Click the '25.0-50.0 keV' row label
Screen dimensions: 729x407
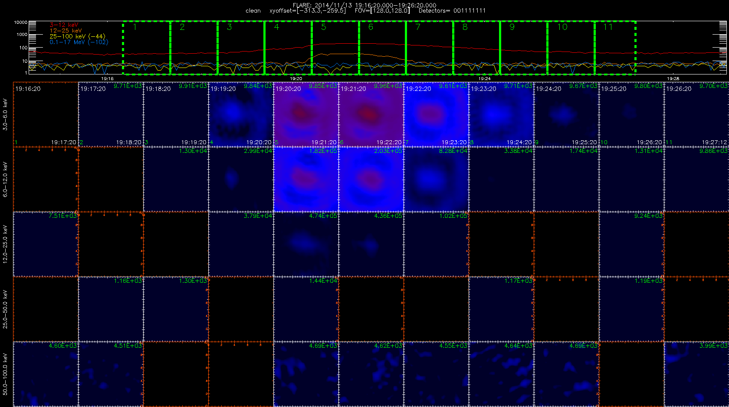5,309
